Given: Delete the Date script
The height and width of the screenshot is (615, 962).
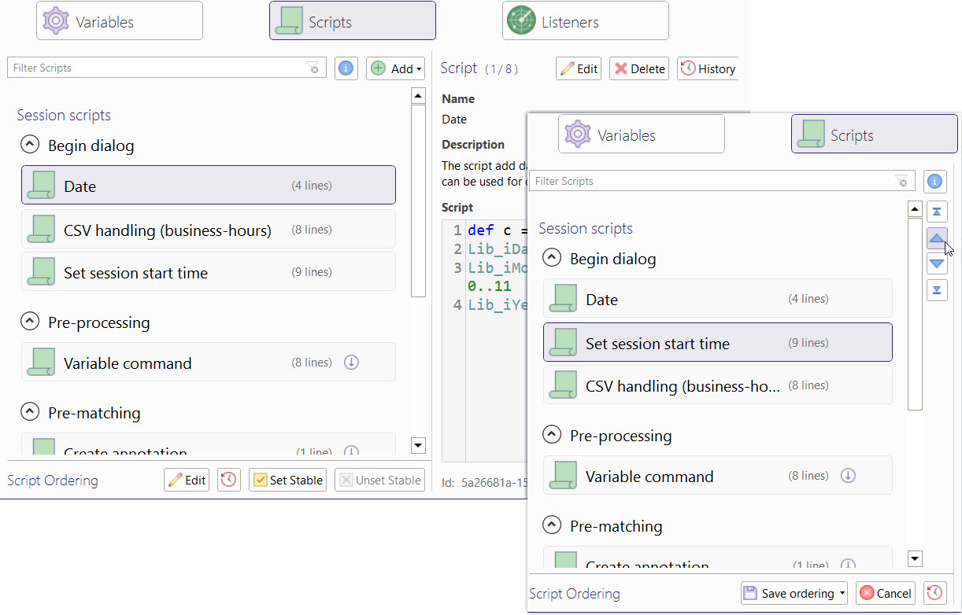Looking at the screenshot, I should pyautogui.click(x=638, y=68).
